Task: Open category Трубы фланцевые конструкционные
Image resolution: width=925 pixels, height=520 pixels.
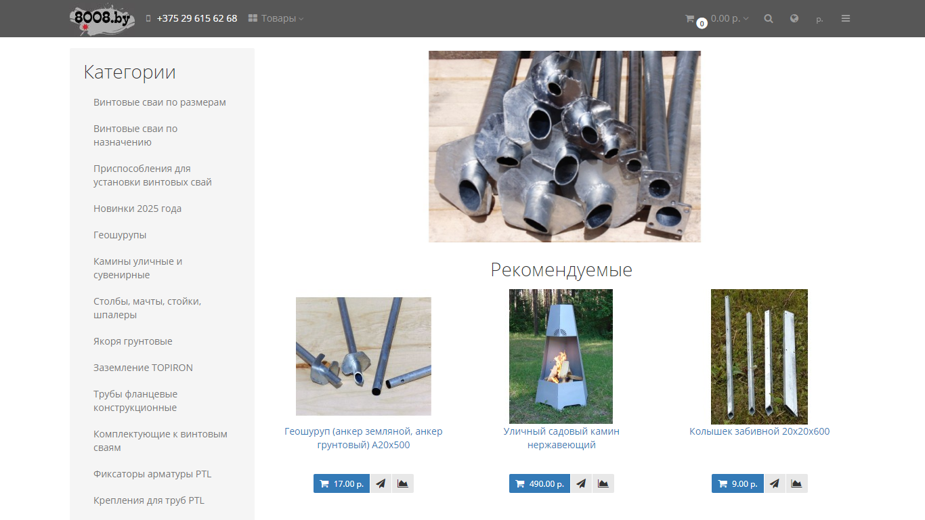Action: point(135,401)
